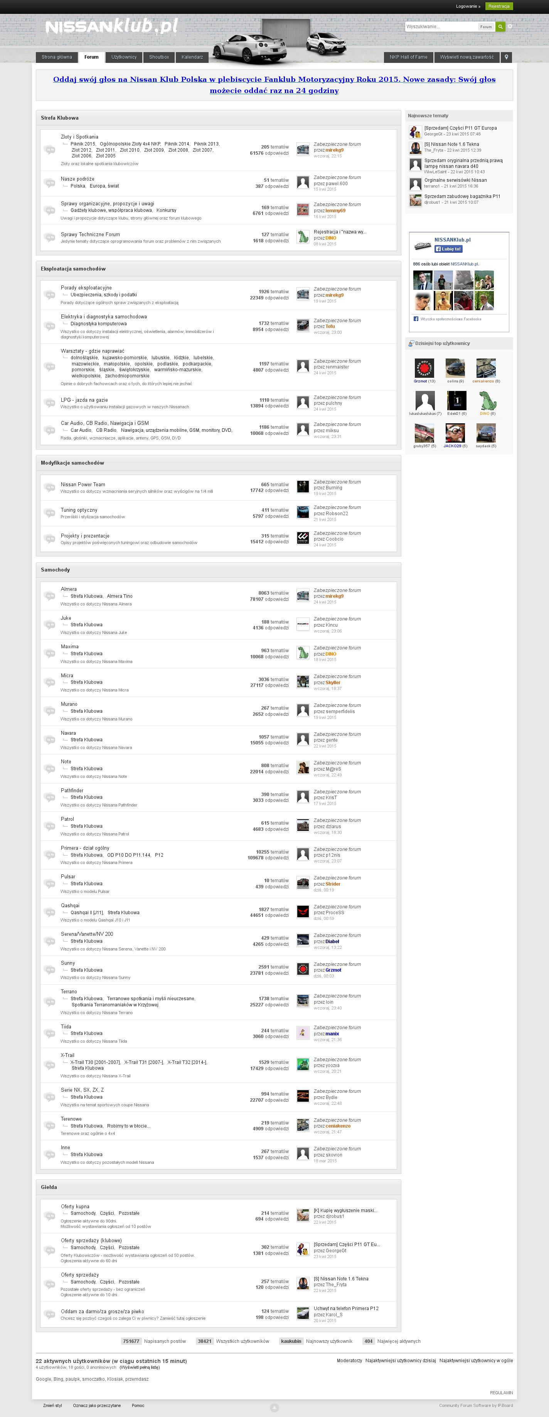Click the green Rejestracja button

click(x=498, y=7)
